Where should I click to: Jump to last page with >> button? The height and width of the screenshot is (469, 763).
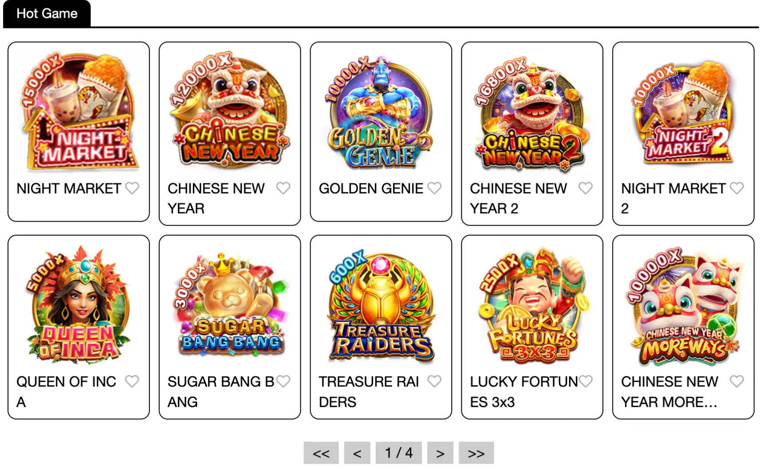click(476, 453)
